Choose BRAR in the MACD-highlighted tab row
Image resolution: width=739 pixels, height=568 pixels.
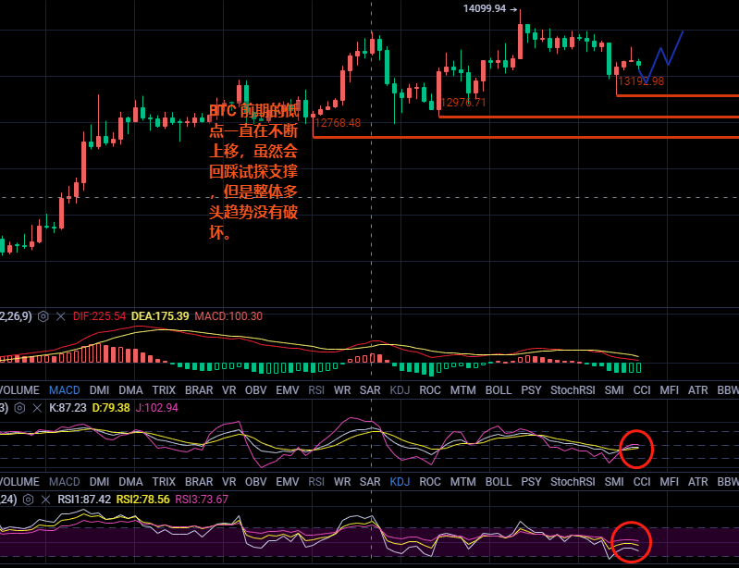coord(199,390)
